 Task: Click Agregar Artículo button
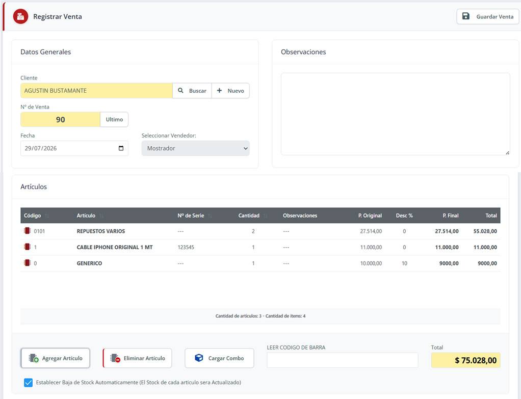click(55, 358)
